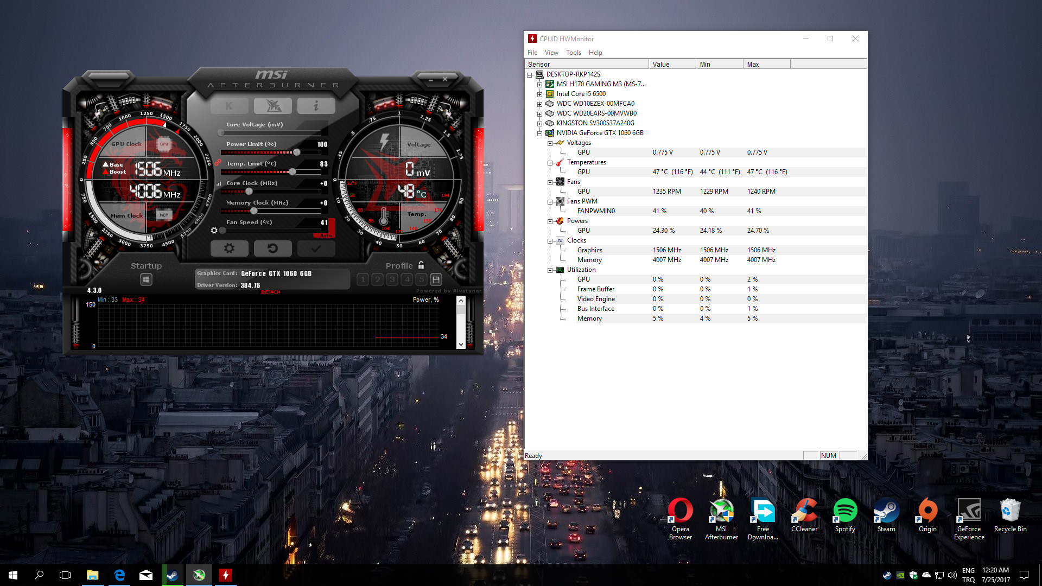
Task: Click the GPU chip icon on clock gauge
Action: point(164,144)
